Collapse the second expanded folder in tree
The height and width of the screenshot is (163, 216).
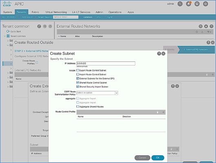coord(8,45)
